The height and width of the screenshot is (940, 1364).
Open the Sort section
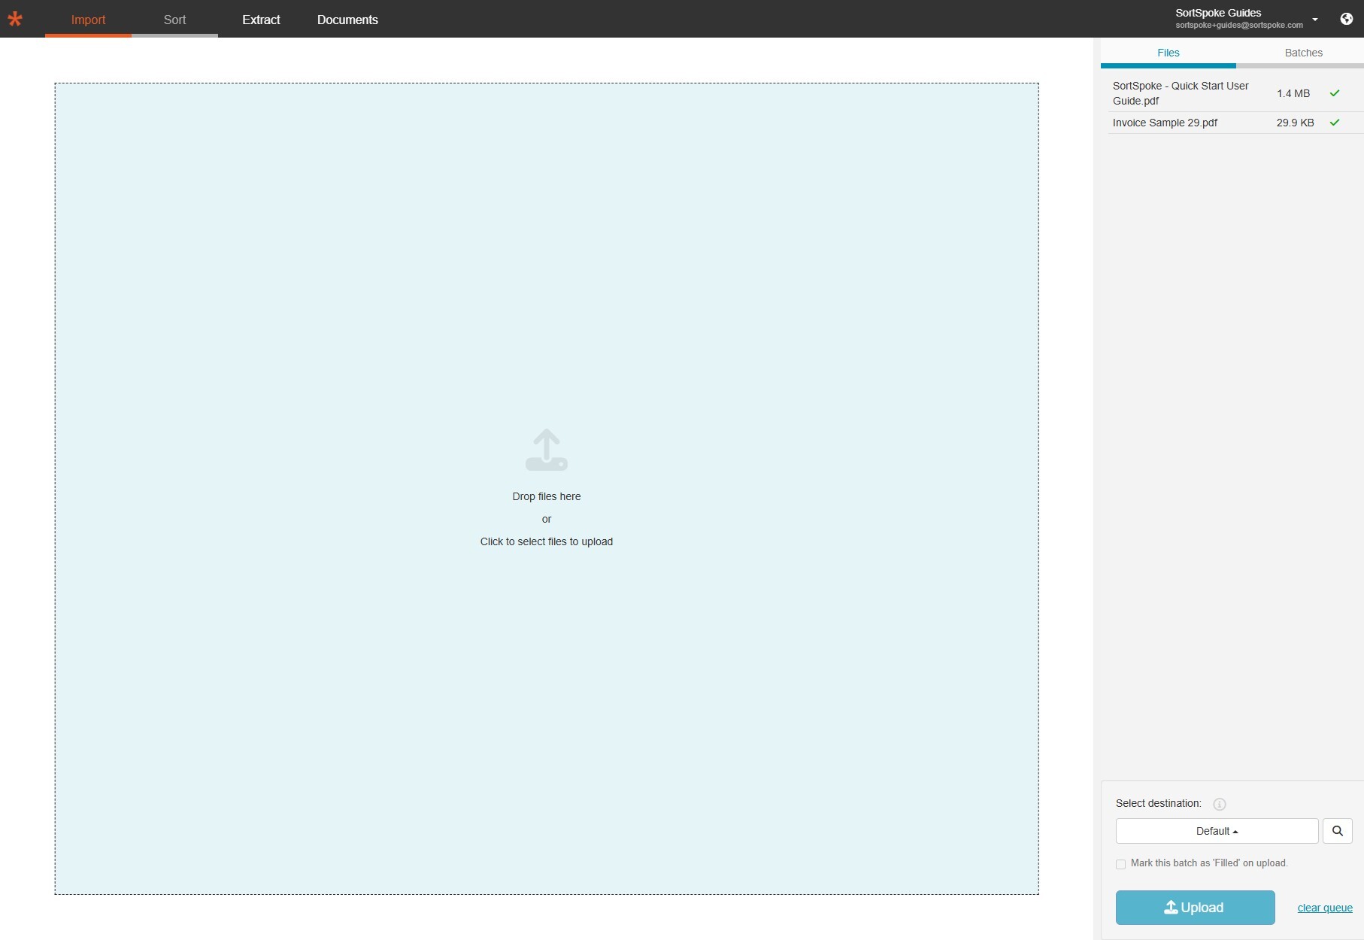click(x=174, y=20)
